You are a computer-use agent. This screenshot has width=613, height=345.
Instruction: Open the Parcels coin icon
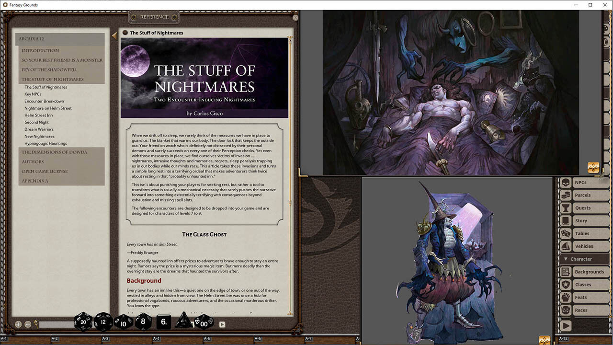(566, 195)
